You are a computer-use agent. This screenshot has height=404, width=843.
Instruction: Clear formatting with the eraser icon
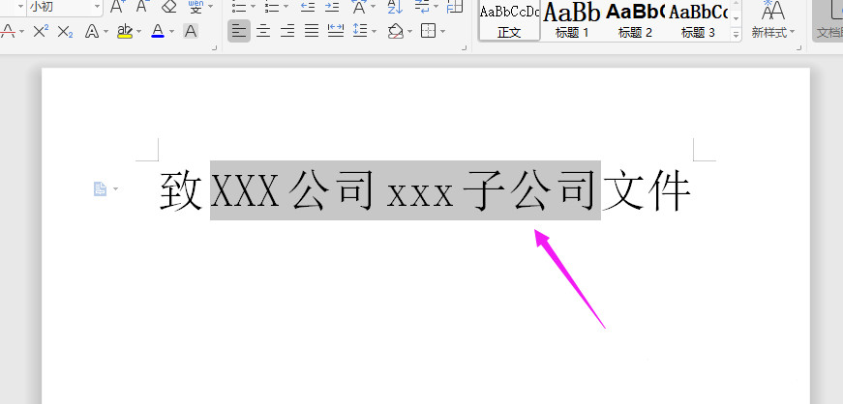point(168,7)
